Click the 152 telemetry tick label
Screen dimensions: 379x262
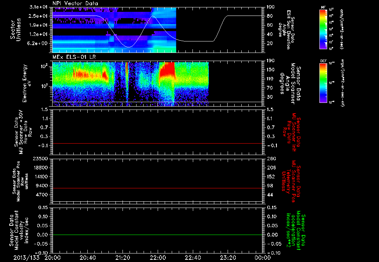(x=271, y=177)
